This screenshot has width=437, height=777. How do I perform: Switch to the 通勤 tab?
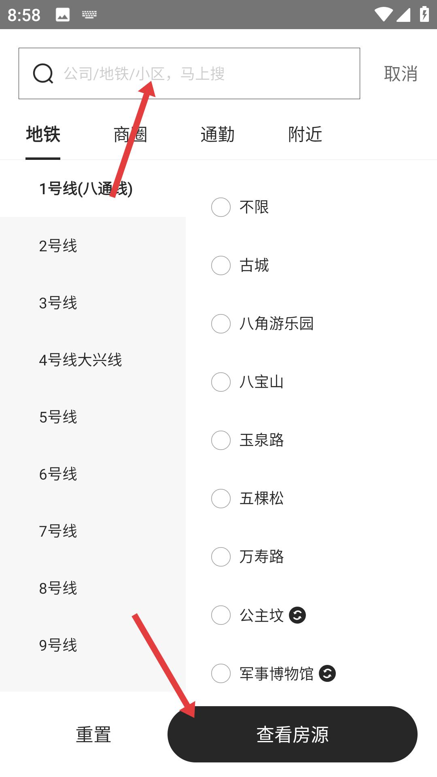[217, 134]
